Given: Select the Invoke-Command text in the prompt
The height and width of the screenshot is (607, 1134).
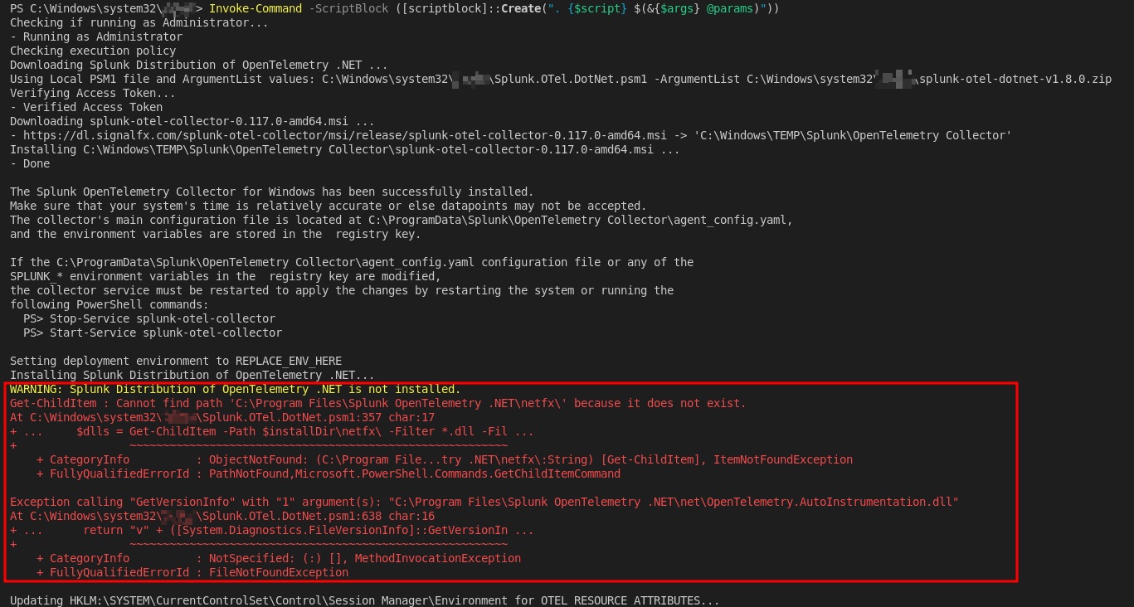Looking at the screenshot, I should point(256,8).
